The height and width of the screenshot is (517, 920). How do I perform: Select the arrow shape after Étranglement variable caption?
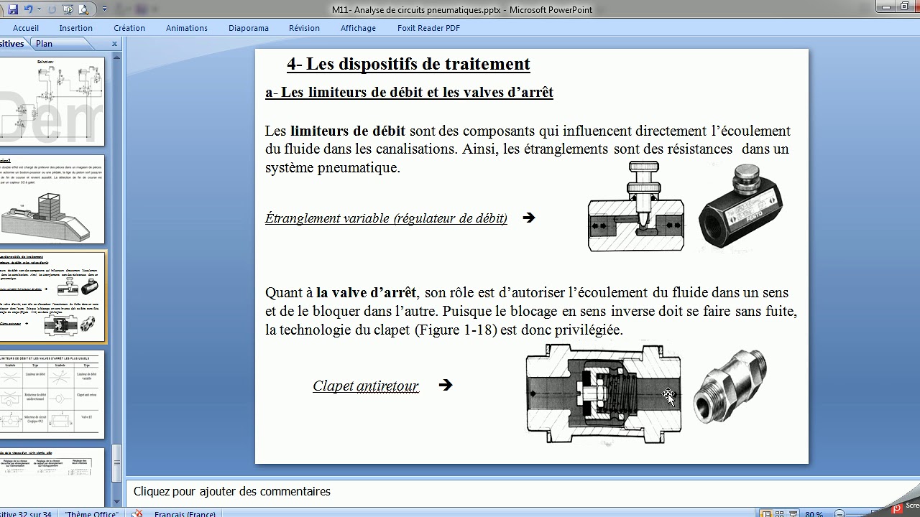pyautogui.click(x=529, y=218)
